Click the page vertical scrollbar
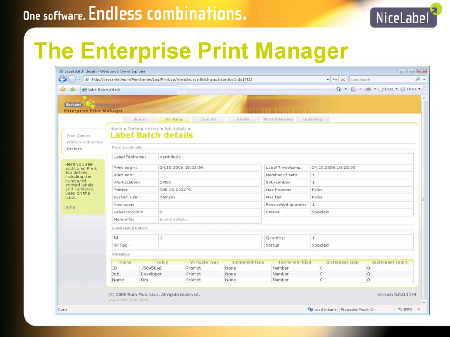450x337 pixels. click(x=424, y=199)
